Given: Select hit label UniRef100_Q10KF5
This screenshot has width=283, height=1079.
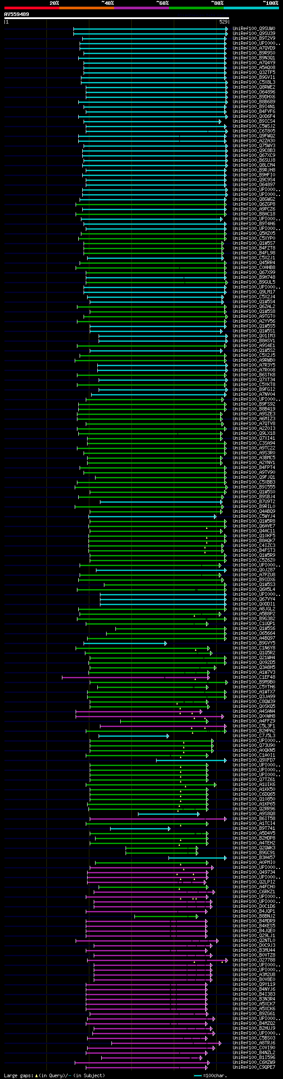Looking at the screenshot, I should click(254, 536).
